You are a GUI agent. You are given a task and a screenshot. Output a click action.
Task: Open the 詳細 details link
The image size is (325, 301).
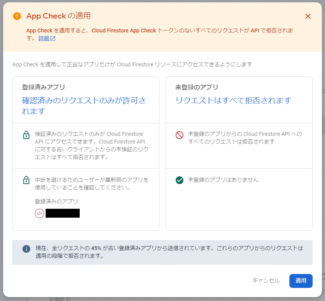coord(44,39)
